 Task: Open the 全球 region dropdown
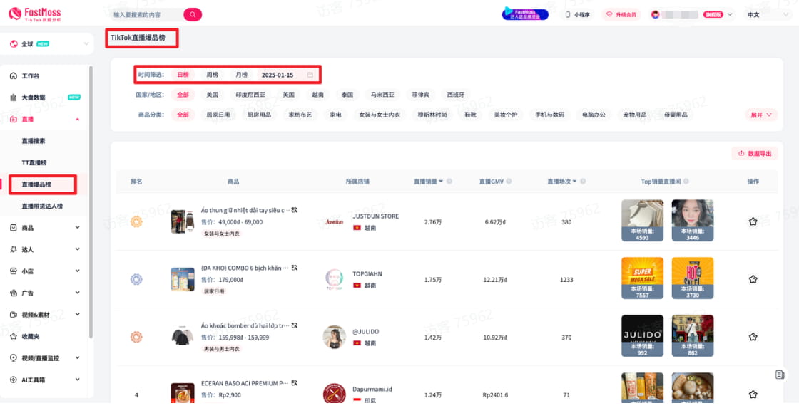point(49,44)
